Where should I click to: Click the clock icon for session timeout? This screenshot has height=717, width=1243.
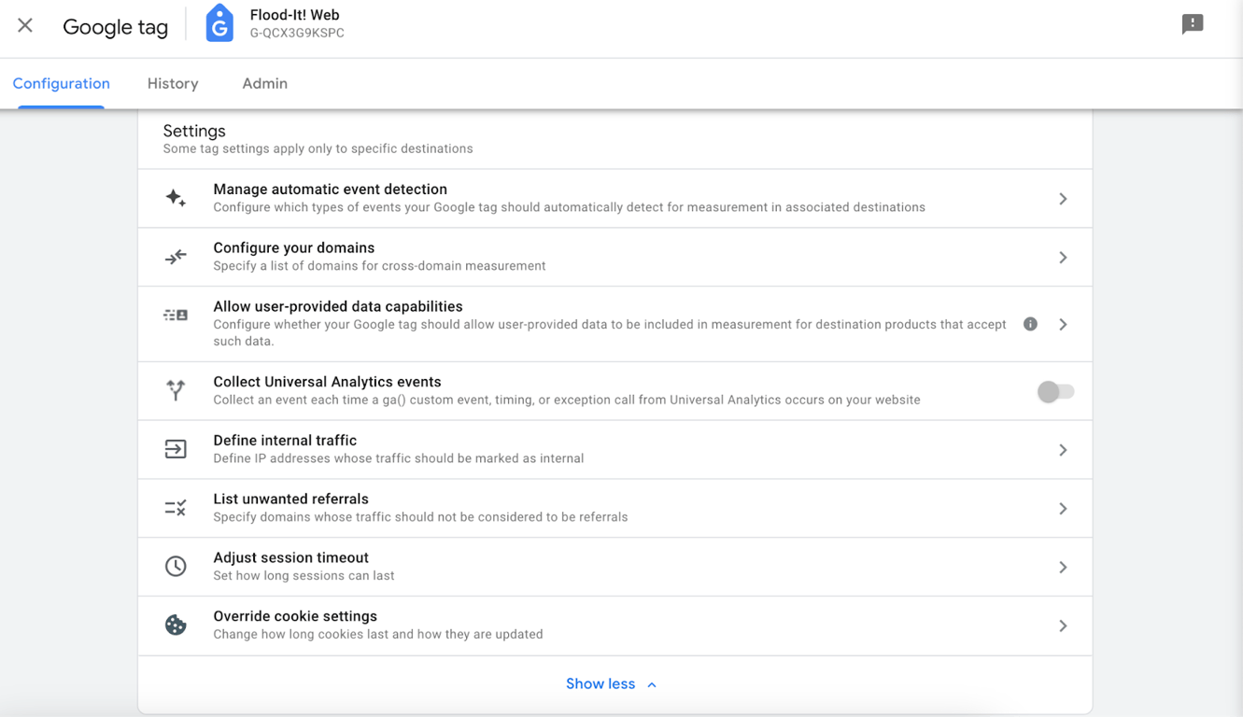point(176,567)
